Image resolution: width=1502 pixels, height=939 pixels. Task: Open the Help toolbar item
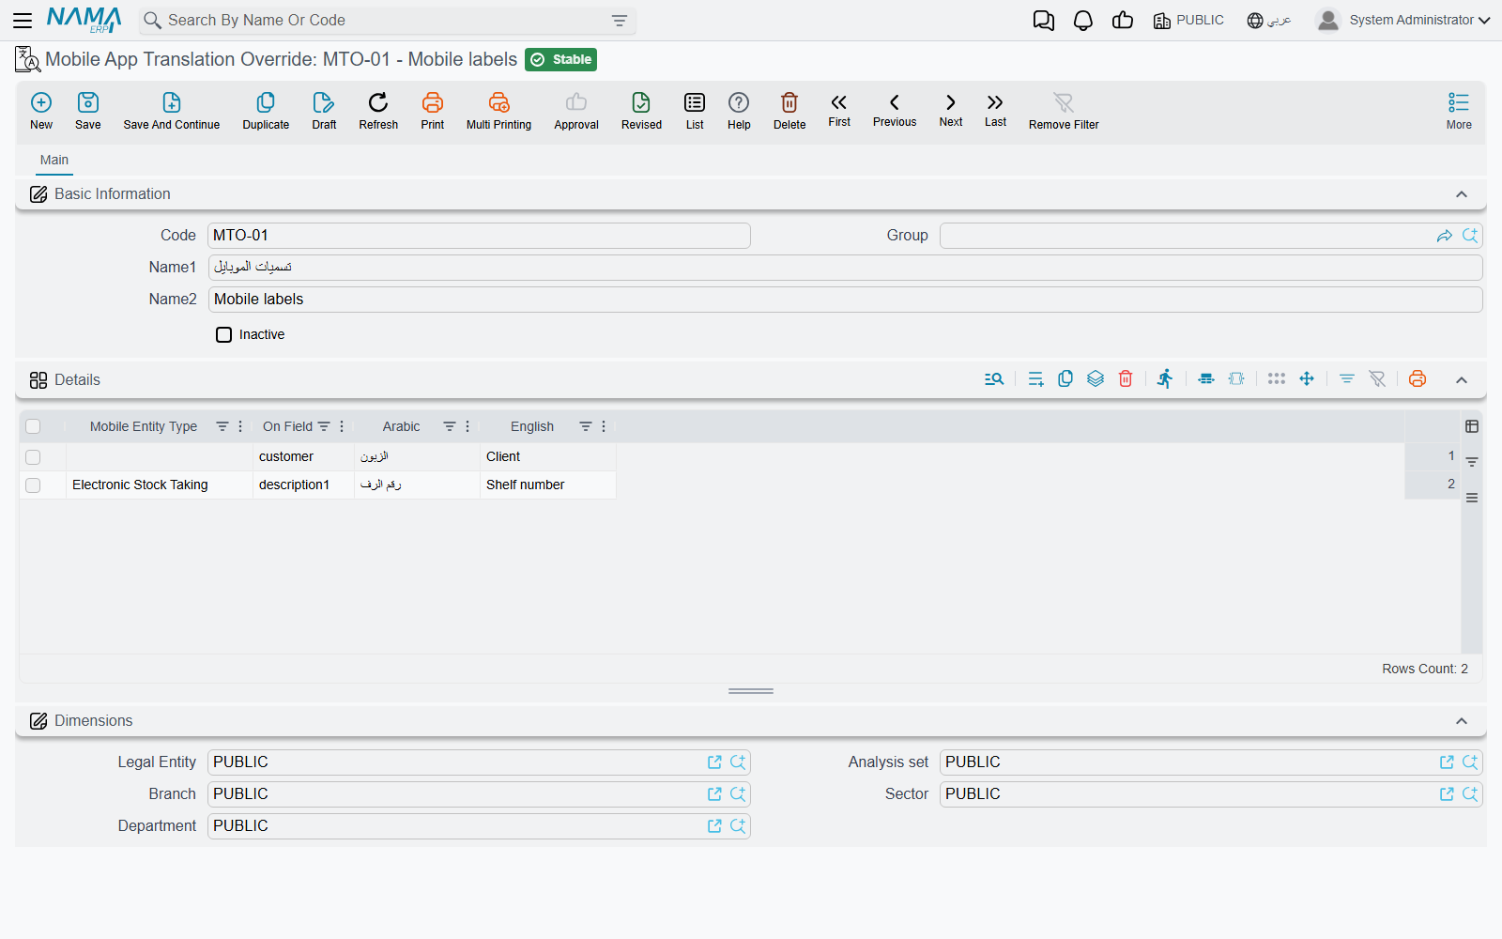pos(739,111)
